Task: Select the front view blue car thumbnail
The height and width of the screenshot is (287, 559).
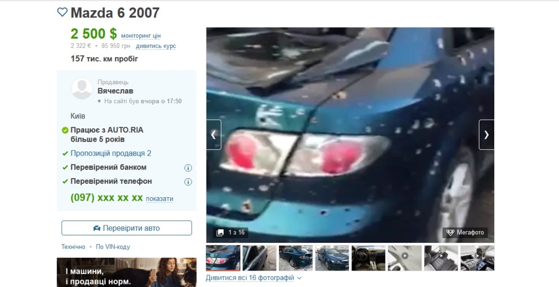Action: tap(332, 258)
